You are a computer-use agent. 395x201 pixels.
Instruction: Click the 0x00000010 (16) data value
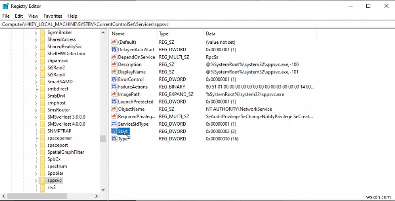[x=222, y=139]
